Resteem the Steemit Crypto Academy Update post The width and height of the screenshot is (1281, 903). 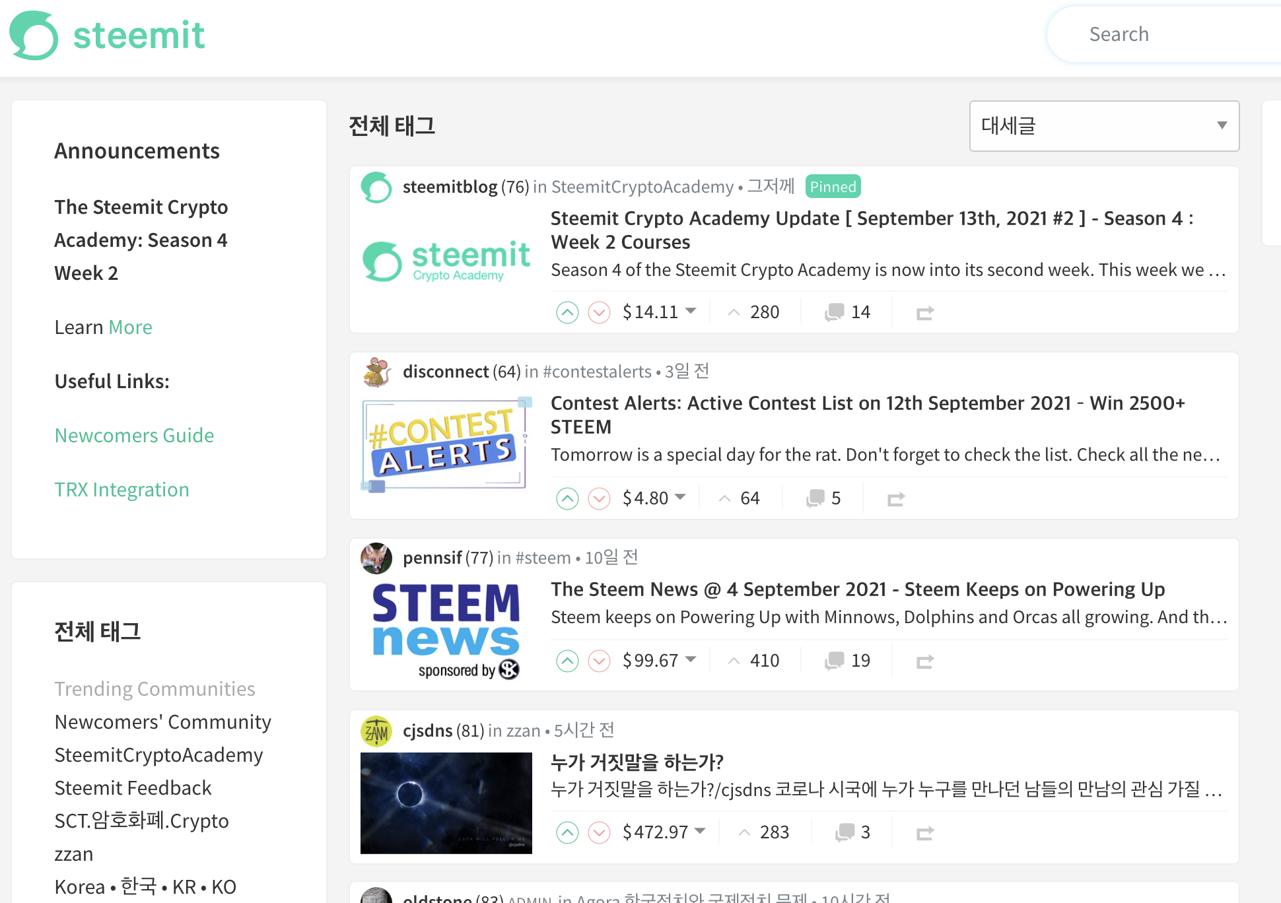click(x=925, y=312)
